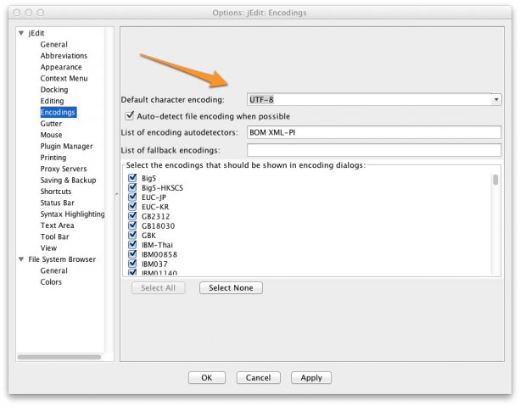
Task: Uncheck the GB2312 encoding checkbox
Action: tap(132, 216)
